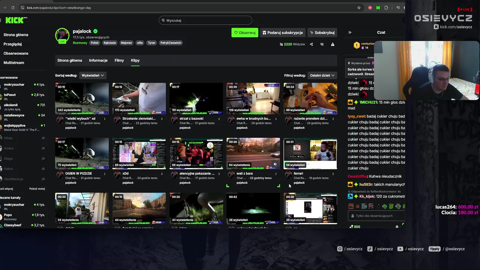Collapse chat with the arrow-lines icon
Image resolution: width=480 pixels, height=270 pixels.
point(350,33)
